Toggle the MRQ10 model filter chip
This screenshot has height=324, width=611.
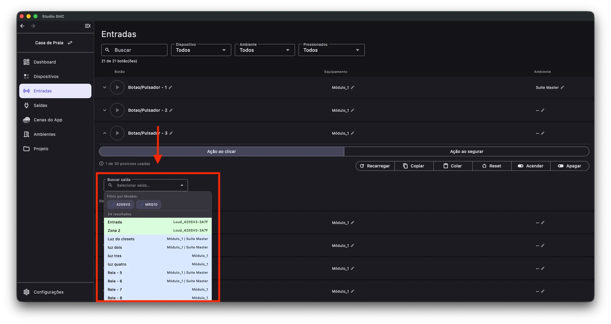(x=149, y=204)
